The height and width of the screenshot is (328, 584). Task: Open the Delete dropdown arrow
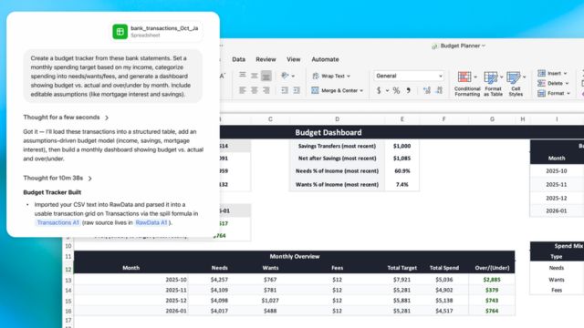pyautogui.click(x=567, y=84)
